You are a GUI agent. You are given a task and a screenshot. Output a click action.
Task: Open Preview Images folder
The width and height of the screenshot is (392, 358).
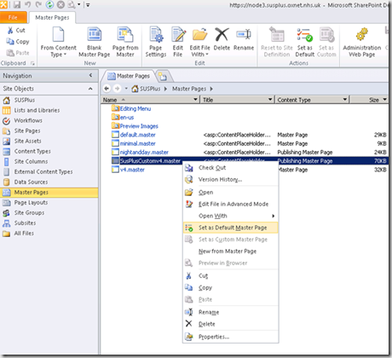pos(139,126)
